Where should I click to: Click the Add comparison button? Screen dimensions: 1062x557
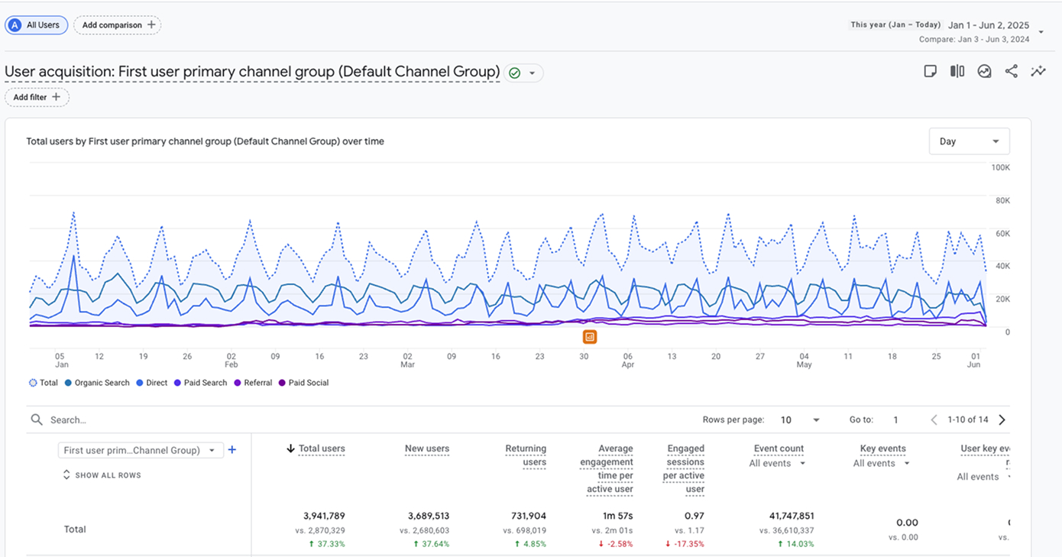tap(118, 25)
